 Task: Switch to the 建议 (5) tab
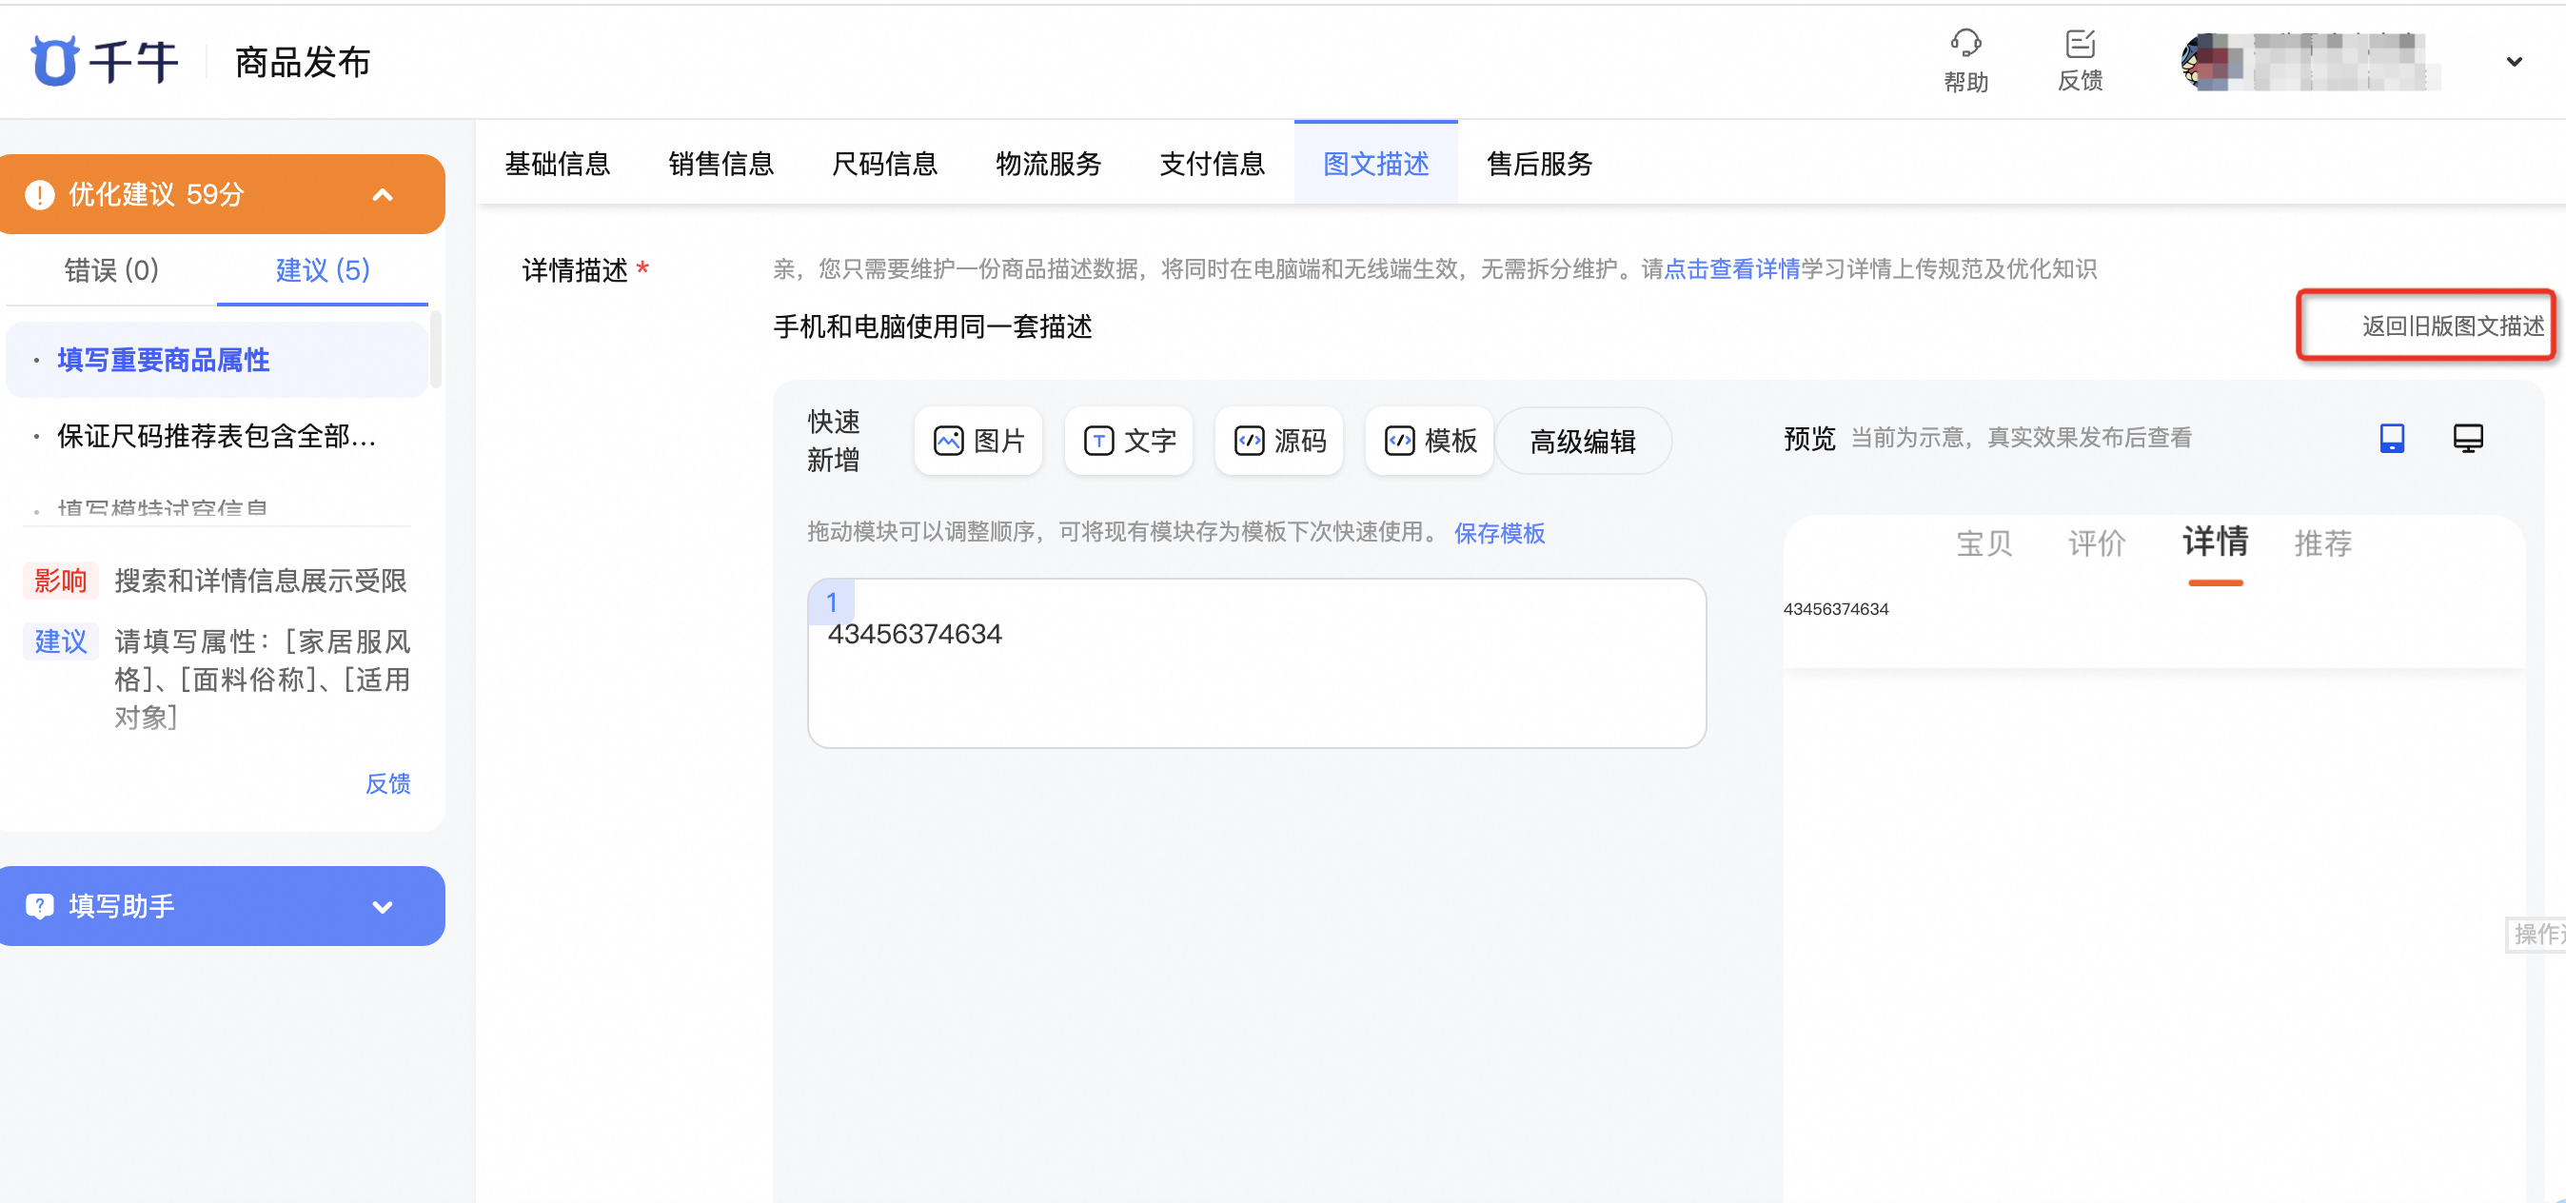[323, 270]
